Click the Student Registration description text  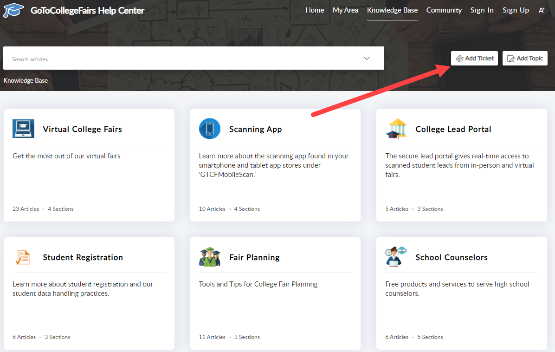coord(83,288)
